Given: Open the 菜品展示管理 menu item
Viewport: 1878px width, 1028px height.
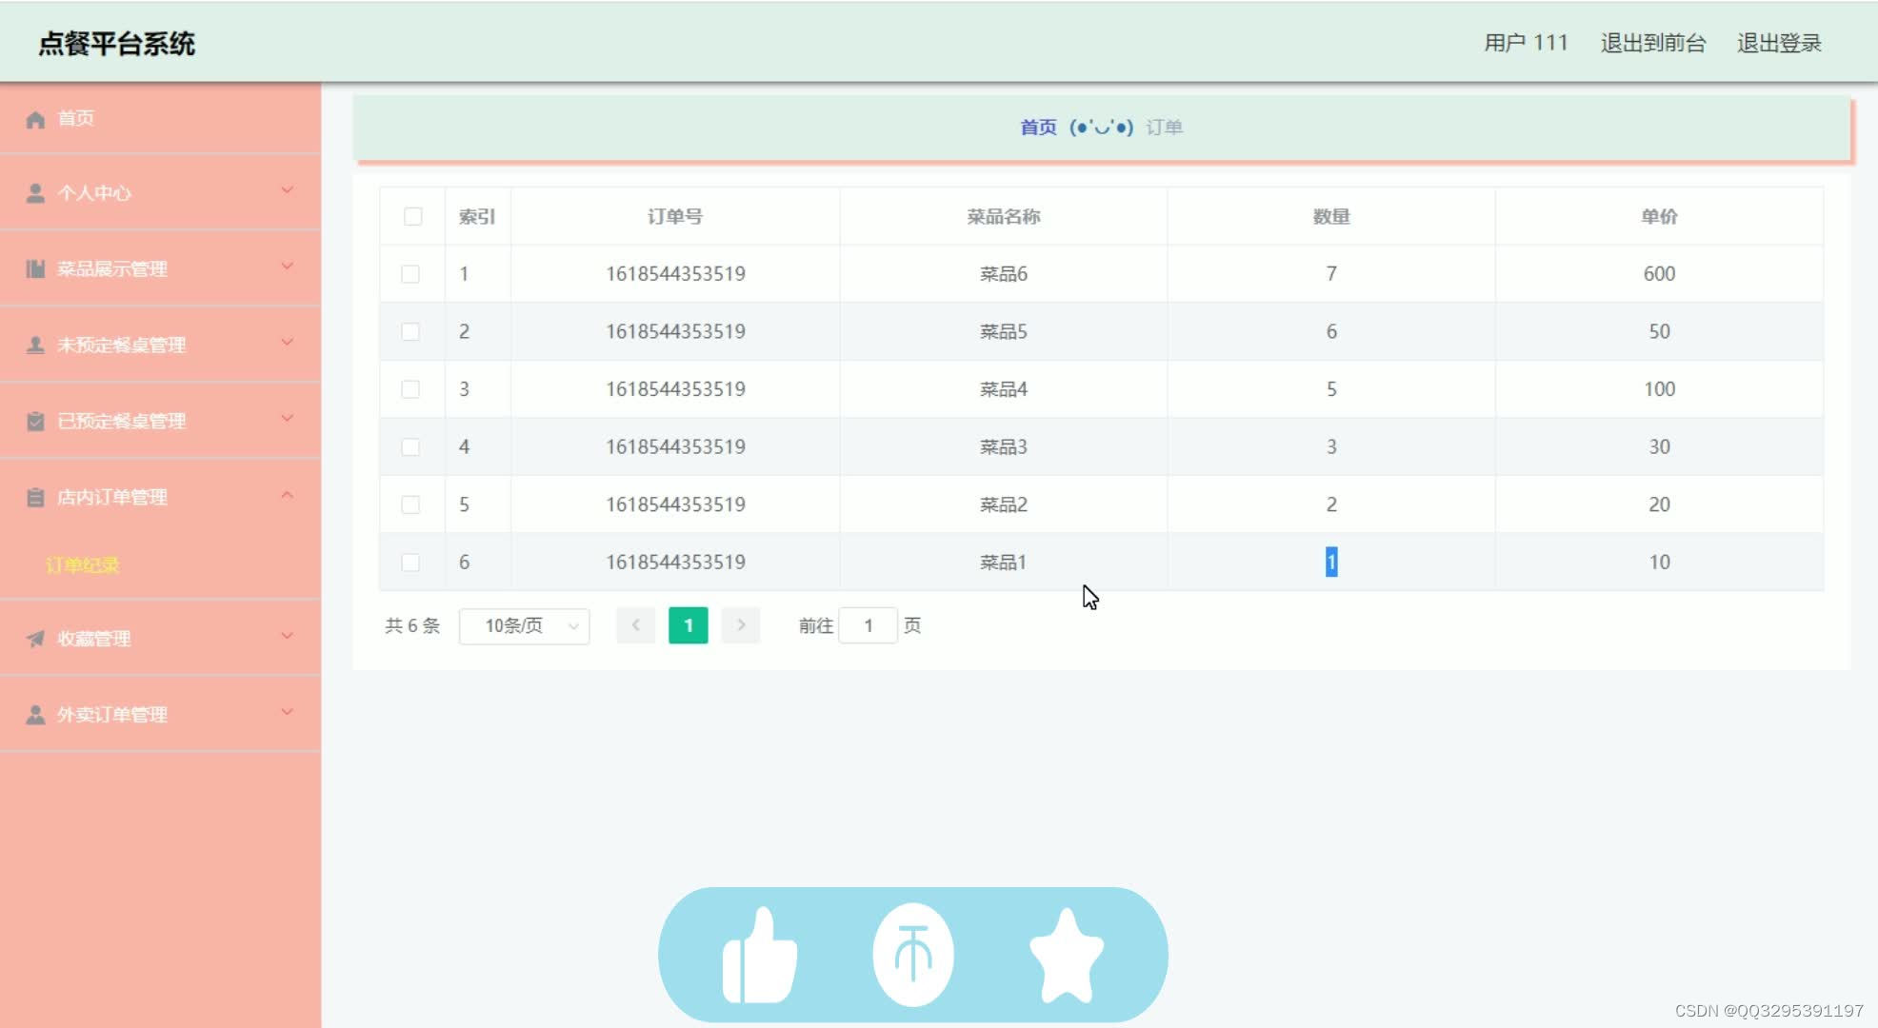Looking at the screenshot, I should pos(160,269).
